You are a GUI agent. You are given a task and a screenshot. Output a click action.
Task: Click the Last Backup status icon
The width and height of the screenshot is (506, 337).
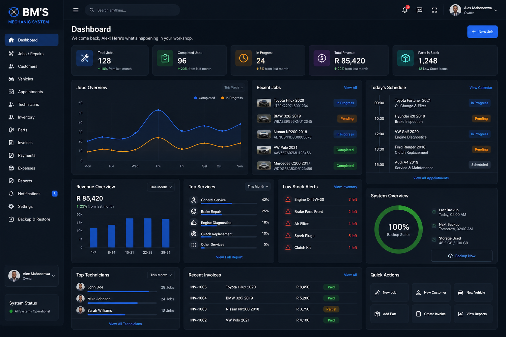pos(434,212)
